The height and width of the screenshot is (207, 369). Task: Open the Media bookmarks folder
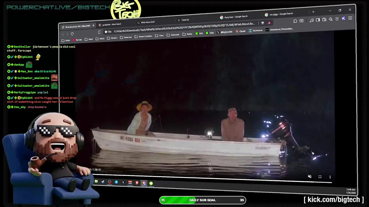pos(100,39)
